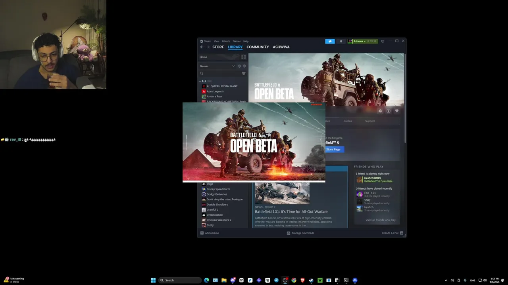
Task: Open the Games filter dropdown
Action: point(217,66)
